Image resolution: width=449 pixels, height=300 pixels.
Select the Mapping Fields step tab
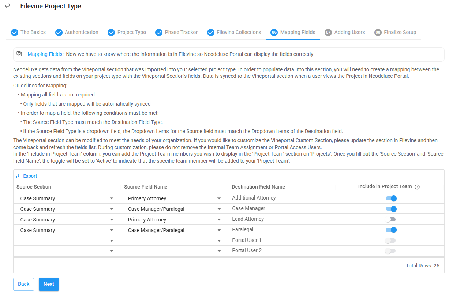tap(293, 33)
